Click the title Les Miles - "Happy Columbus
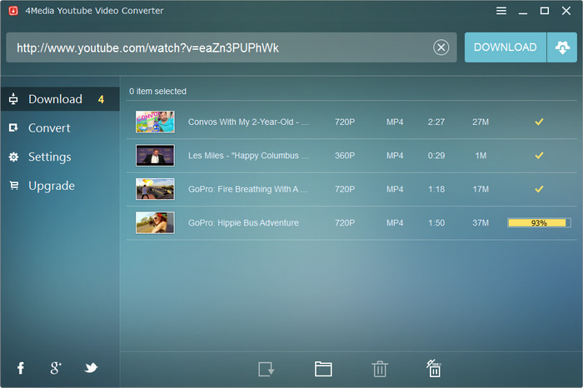 (248, 156)
